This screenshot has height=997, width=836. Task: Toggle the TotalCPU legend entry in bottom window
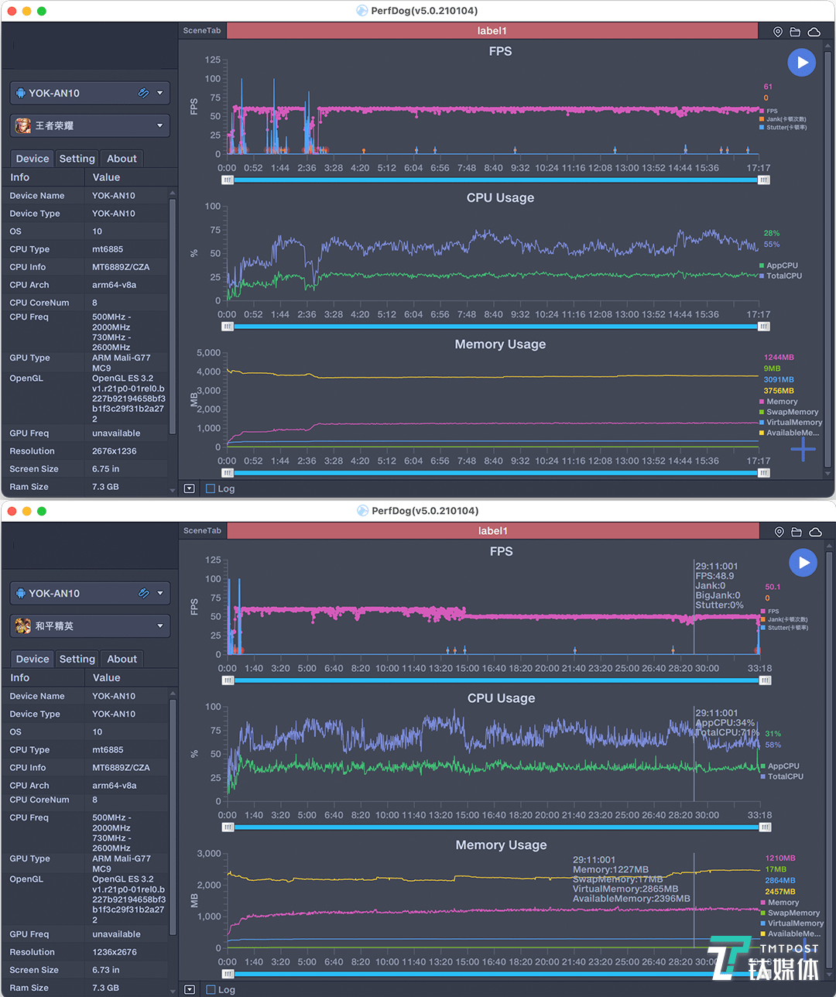click(783, 776)
